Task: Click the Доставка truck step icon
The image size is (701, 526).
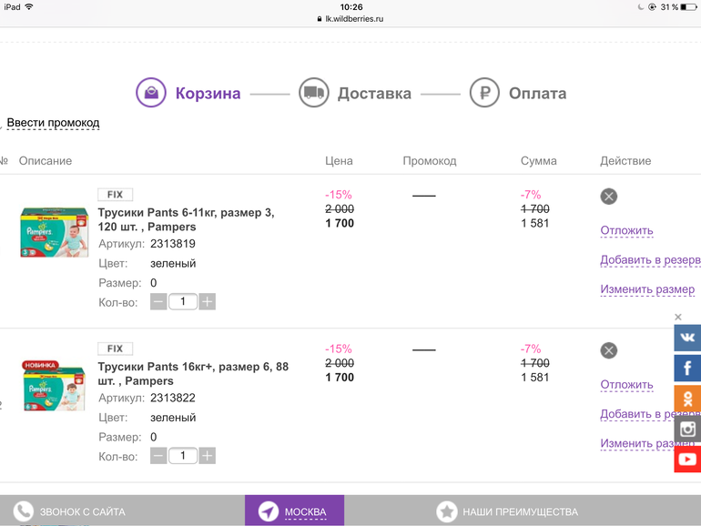Action: (x=313, y=93)
